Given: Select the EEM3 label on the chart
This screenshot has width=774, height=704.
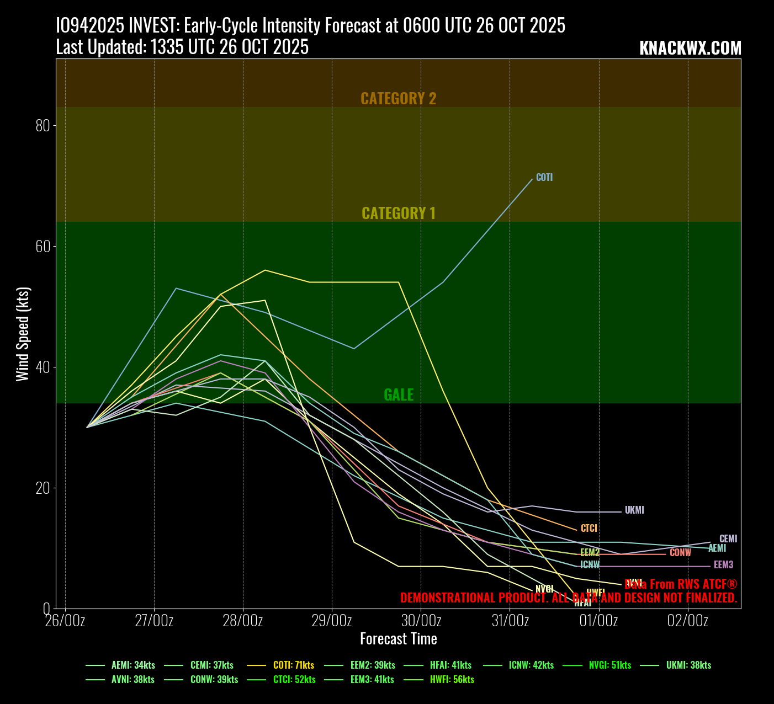Looking at the screenshot, I should pos(723,565).
